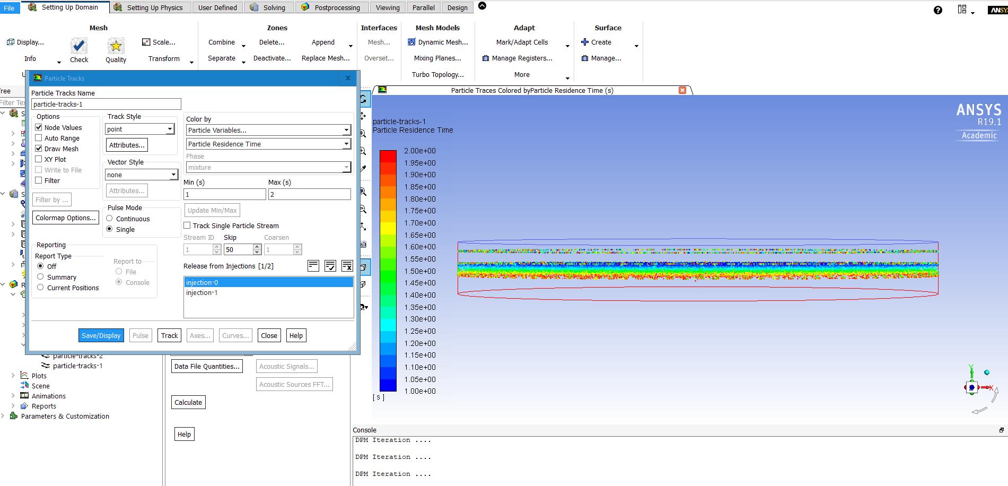1008x486 pixels.
Task: Expand the Animations tree node
Action: pos(13,396)
